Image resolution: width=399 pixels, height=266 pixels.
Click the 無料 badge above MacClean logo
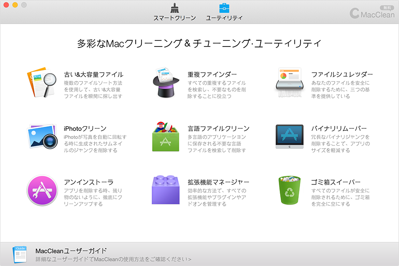point(387,8)
